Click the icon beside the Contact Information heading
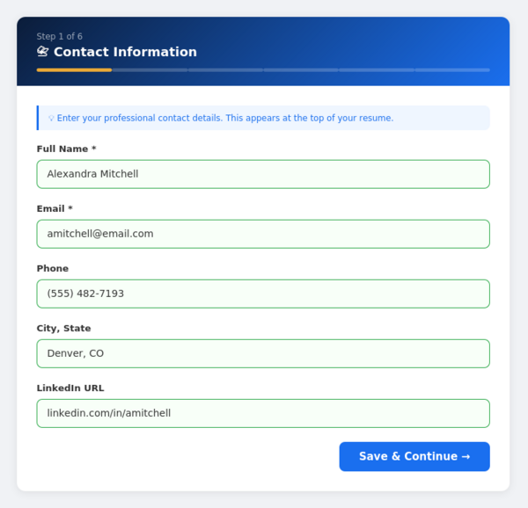The image size is (528, 508). click(42, 52)
